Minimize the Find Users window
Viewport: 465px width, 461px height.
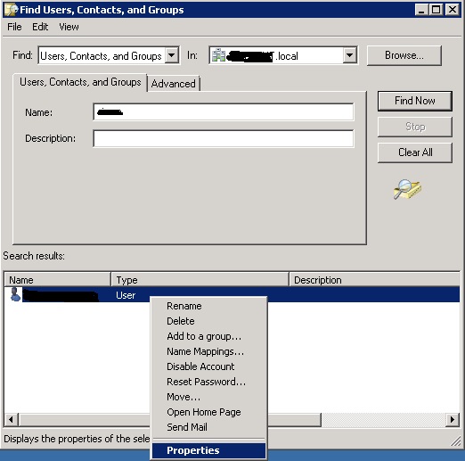[x=421, y=10]
